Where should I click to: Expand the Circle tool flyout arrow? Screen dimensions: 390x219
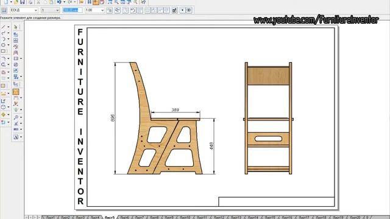click(9, 45)
